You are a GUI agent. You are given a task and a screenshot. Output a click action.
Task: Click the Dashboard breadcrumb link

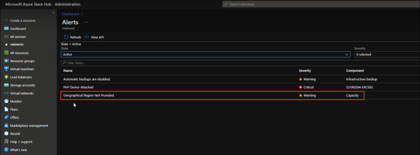[x=70, y=14]
